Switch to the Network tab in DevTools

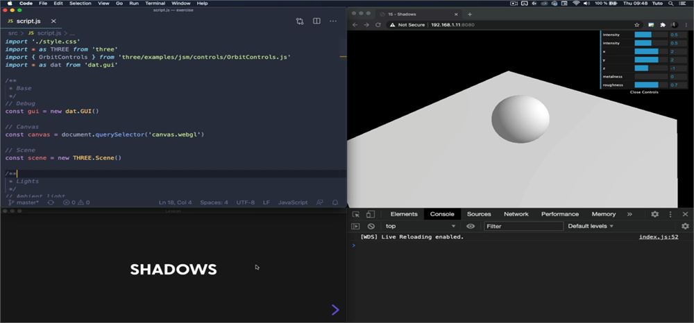(516, 214)
